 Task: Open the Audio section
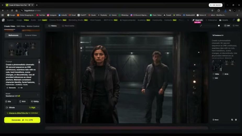33,20
